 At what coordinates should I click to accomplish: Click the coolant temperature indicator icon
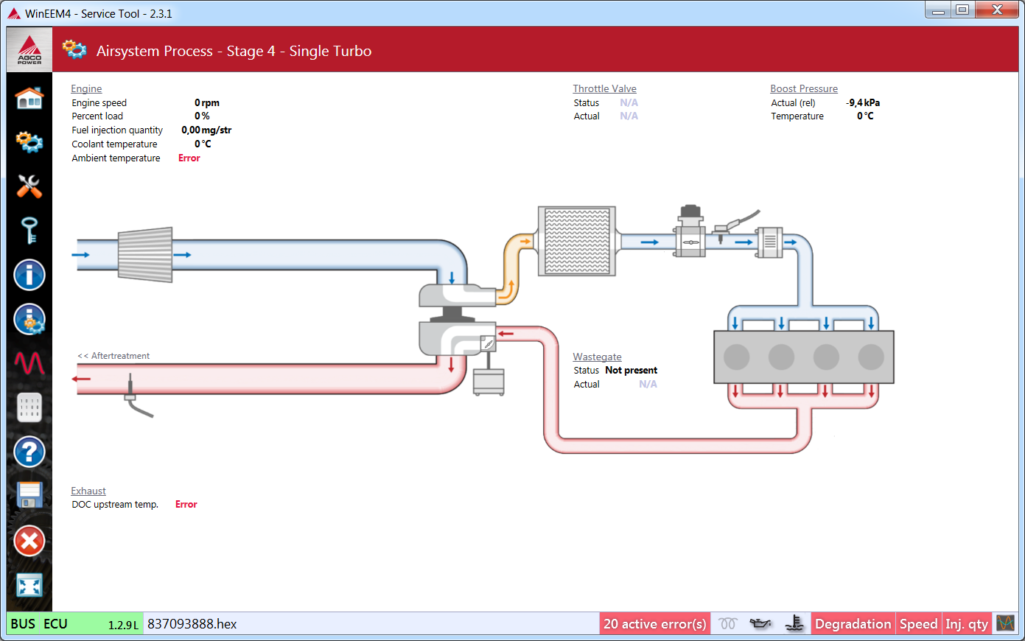click(x=794, y=624)
